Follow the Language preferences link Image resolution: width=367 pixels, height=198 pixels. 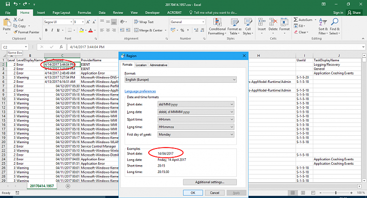pos(140,91)
